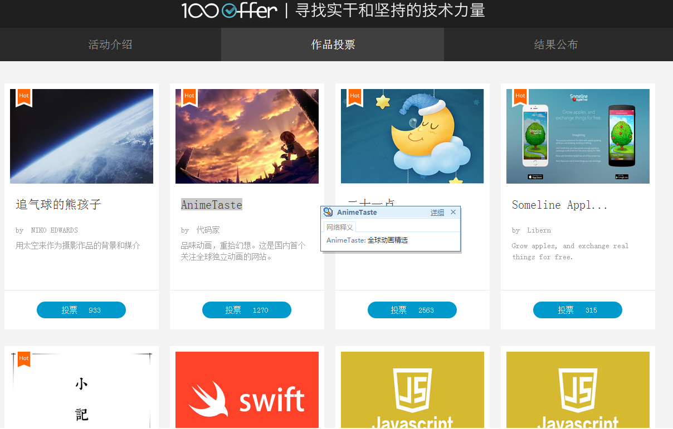
Task: Open the 结果公布 tab
Action: tap(555, 45)
